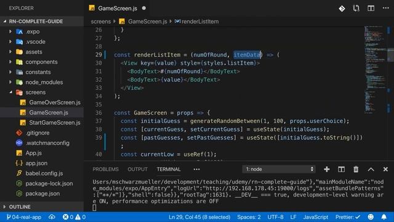Open the terminal selector '1: node' dropdown

pos(279,169)
